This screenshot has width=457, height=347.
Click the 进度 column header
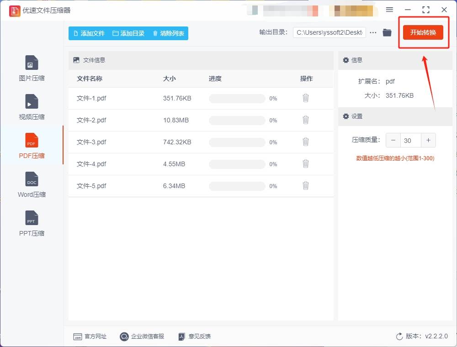coord(215,79)
